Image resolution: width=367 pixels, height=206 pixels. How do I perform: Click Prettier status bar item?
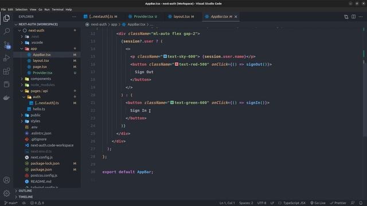pyautogui.click(x=338, y=203)
